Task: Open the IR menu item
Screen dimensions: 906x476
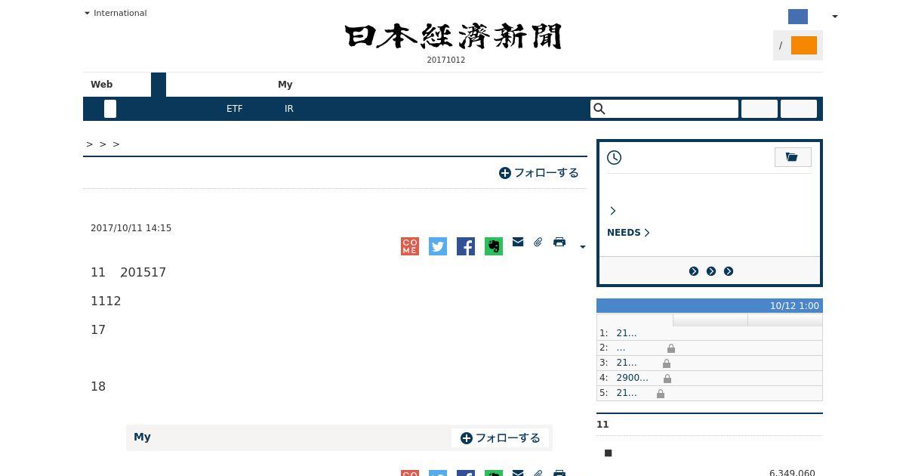Action: coord(289,109)
